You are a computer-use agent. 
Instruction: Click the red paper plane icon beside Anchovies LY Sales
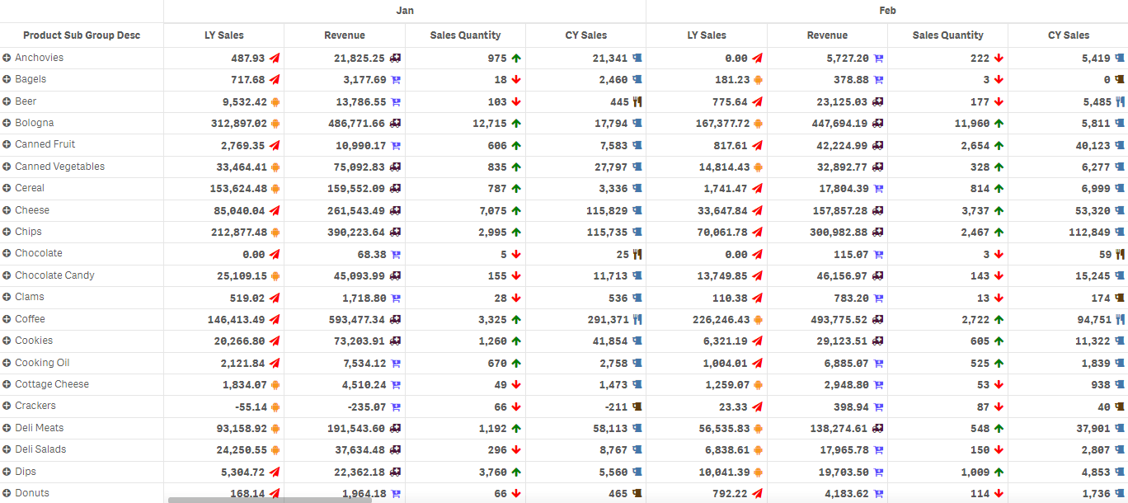[275, 57]
